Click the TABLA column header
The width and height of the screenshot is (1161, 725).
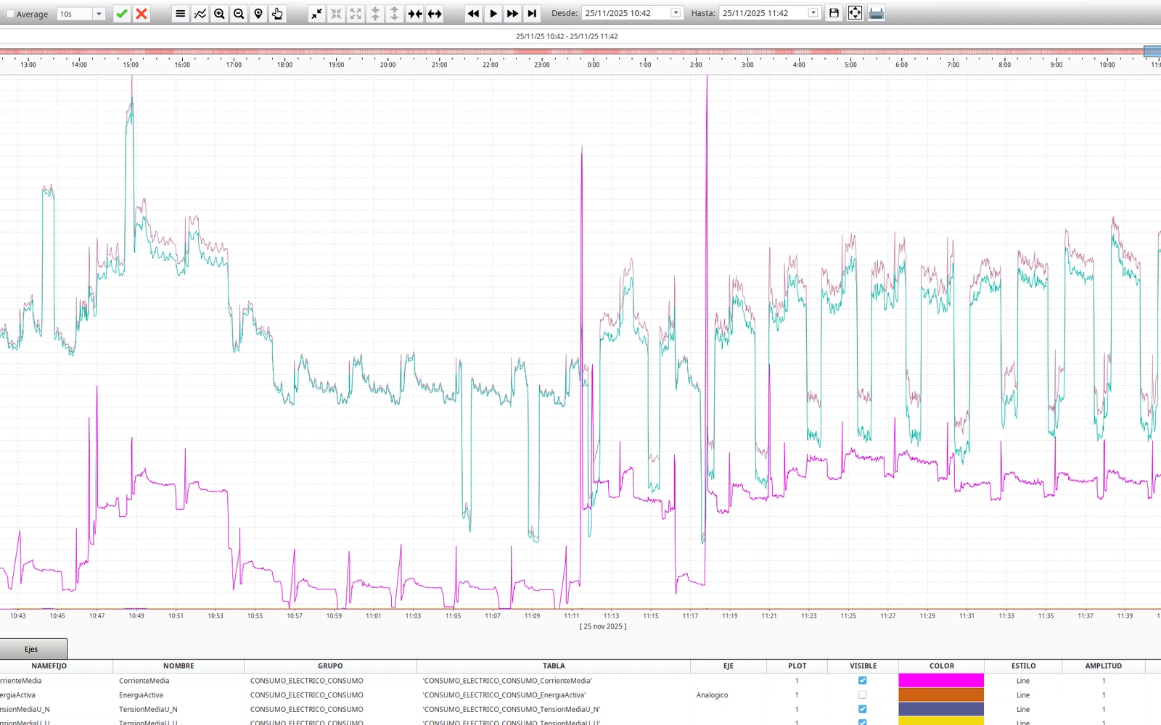pos(554,666)
